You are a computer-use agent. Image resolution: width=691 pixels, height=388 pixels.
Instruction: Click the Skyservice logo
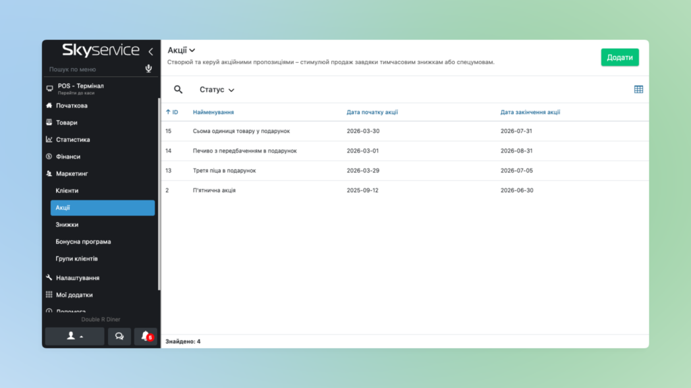pyautogui.click(x=101, y=51)
